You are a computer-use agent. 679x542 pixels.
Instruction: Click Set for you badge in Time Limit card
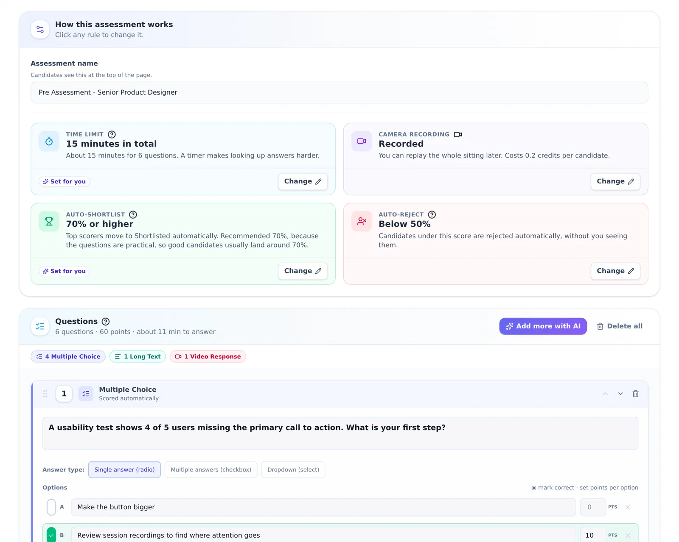(64, 182)
